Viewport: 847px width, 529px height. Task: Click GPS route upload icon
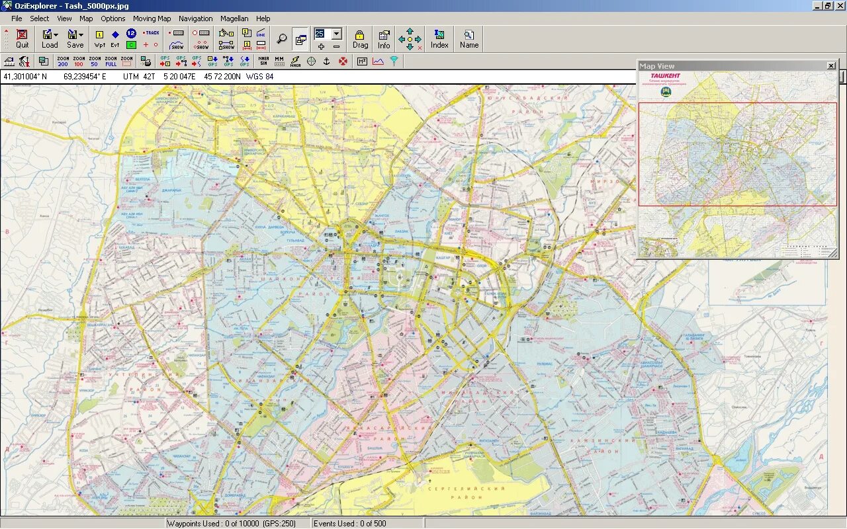181,61
